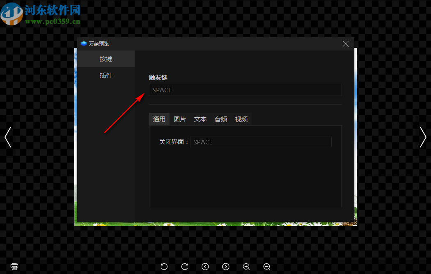This screenshot has width=431, height=274.
Task: Click the previous image circle icon
Action: point(205,267)
